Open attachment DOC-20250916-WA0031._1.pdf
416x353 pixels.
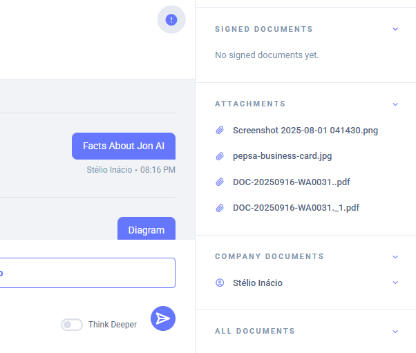point(296,208)
